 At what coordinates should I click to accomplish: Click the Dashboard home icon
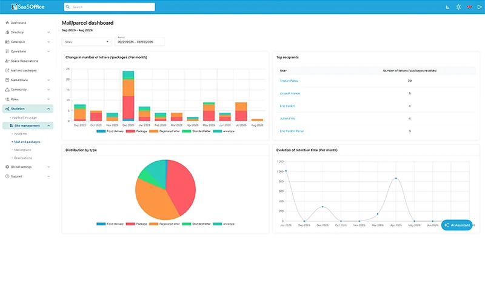pos(7,22)
